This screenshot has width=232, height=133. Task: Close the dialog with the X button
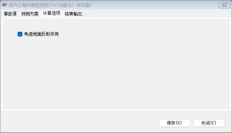(x=224, y=5)
